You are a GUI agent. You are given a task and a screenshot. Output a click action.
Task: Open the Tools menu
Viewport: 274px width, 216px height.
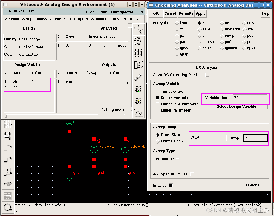134,19
